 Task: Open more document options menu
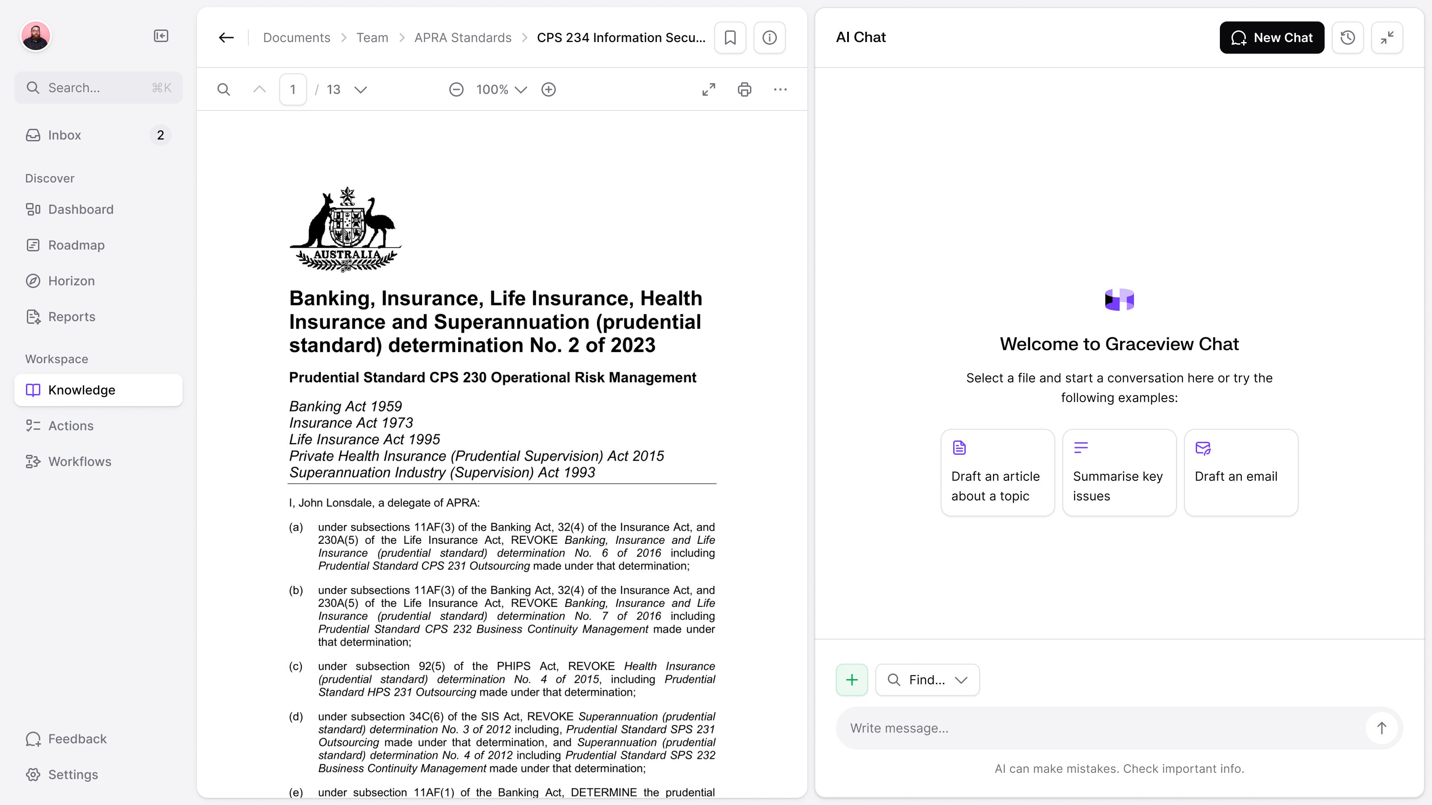coord(780,89)
